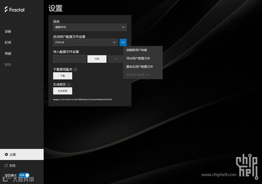Choose 导出用户配置文件 menu entry

[143, 58]
